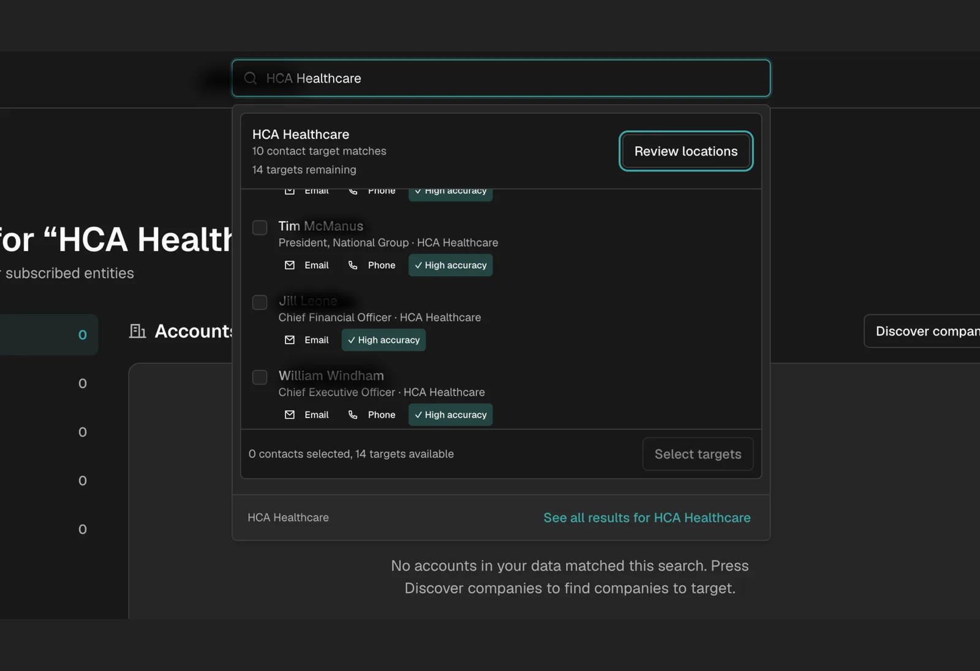Click the High accuracy badge for Tim McManus

click(451, 265)
